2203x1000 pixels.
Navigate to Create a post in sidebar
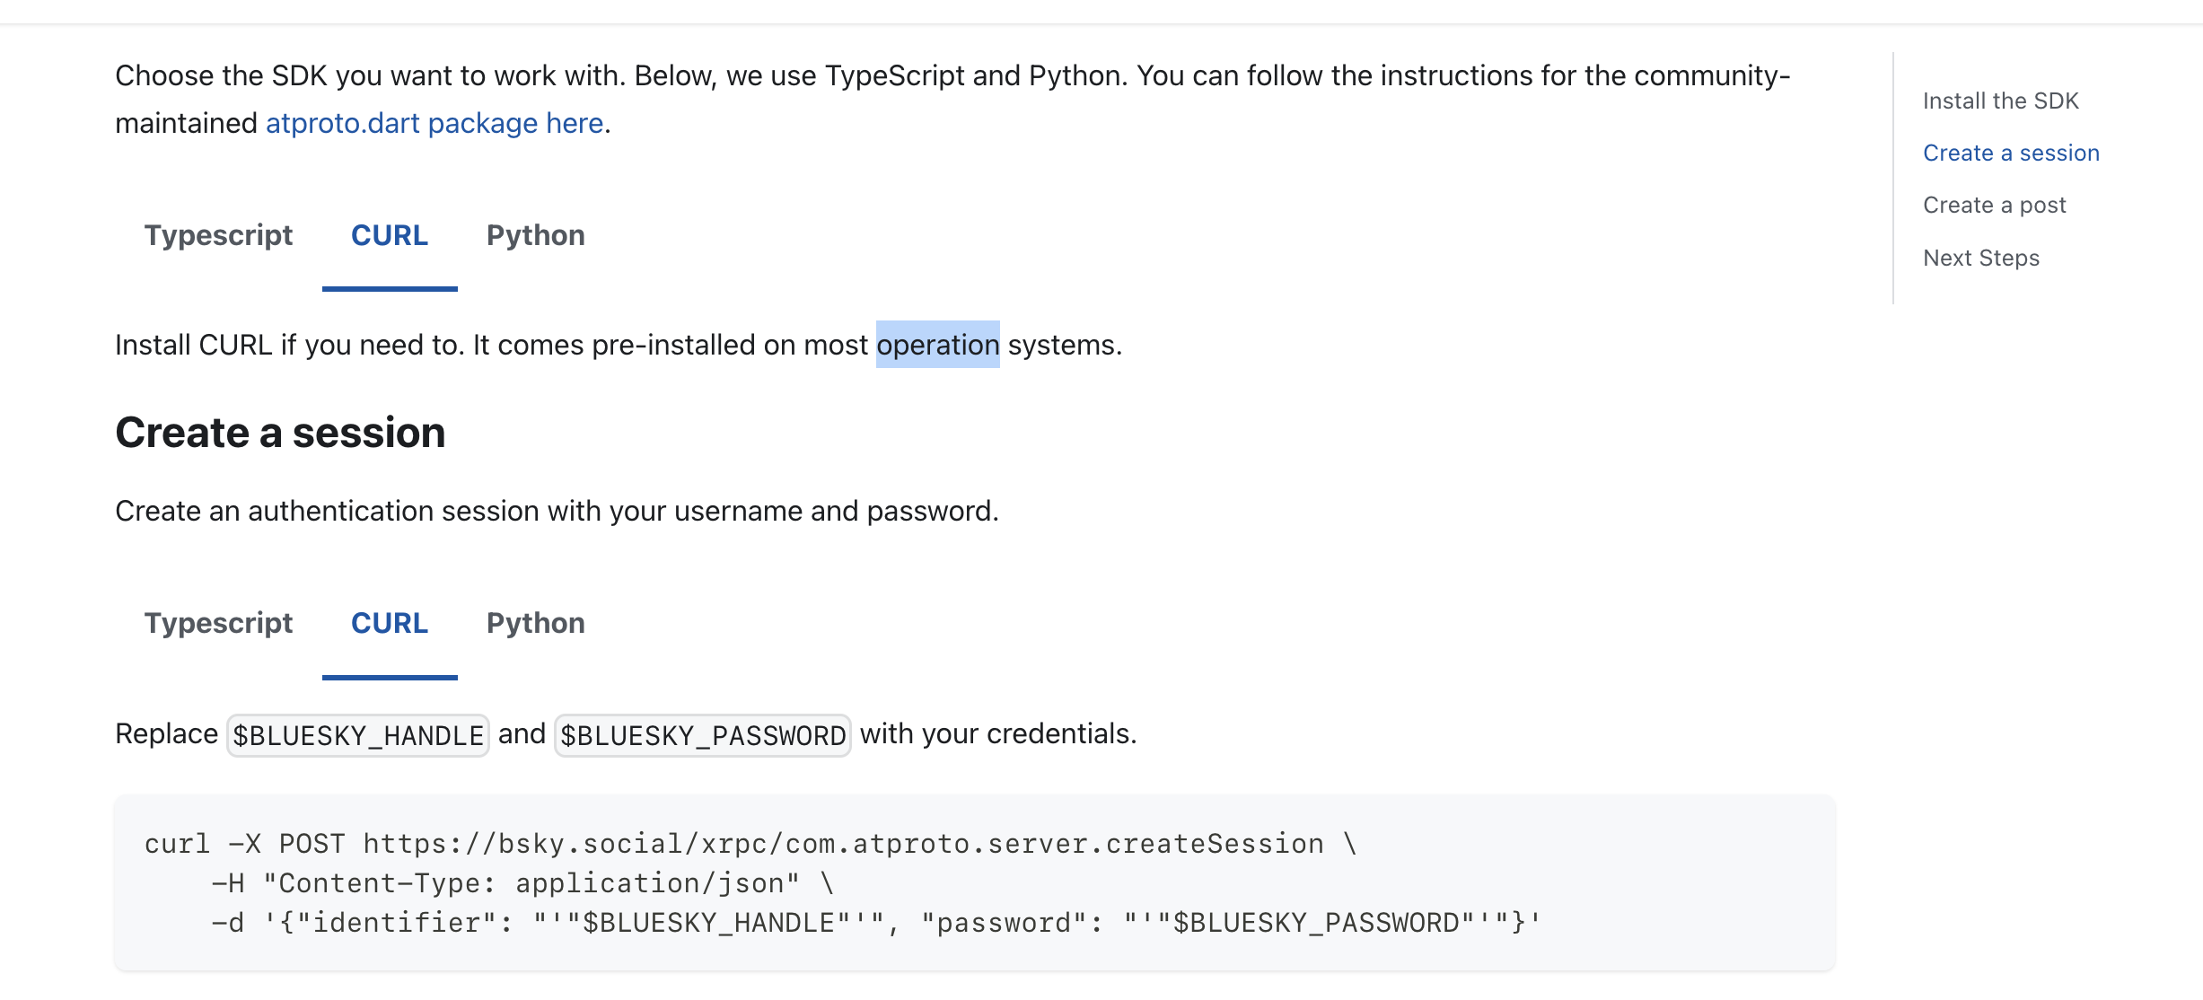click(1994, 205)
